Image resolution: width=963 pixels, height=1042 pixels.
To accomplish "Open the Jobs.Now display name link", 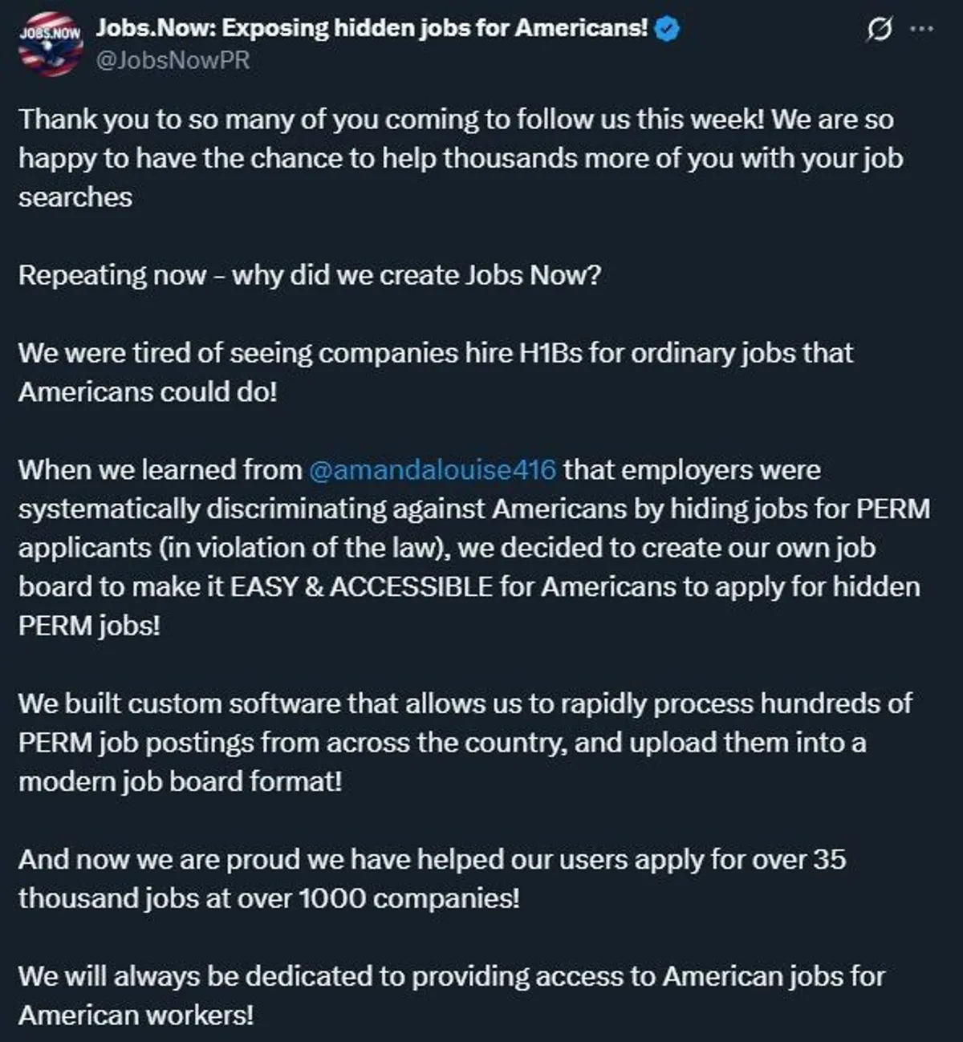I will pyautogui.click(x=372, y=28).
